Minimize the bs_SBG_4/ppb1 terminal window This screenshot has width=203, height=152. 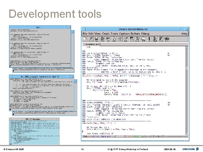tap(69, 77)
